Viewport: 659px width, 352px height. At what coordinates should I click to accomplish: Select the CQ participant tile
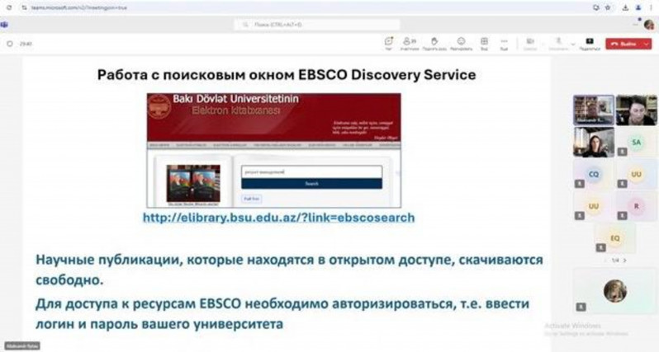pos(594,174)
